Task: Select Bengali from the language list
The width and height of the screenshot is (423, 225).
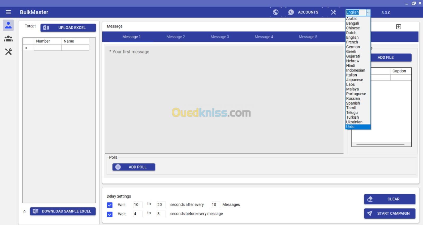Action: [358, 23]
